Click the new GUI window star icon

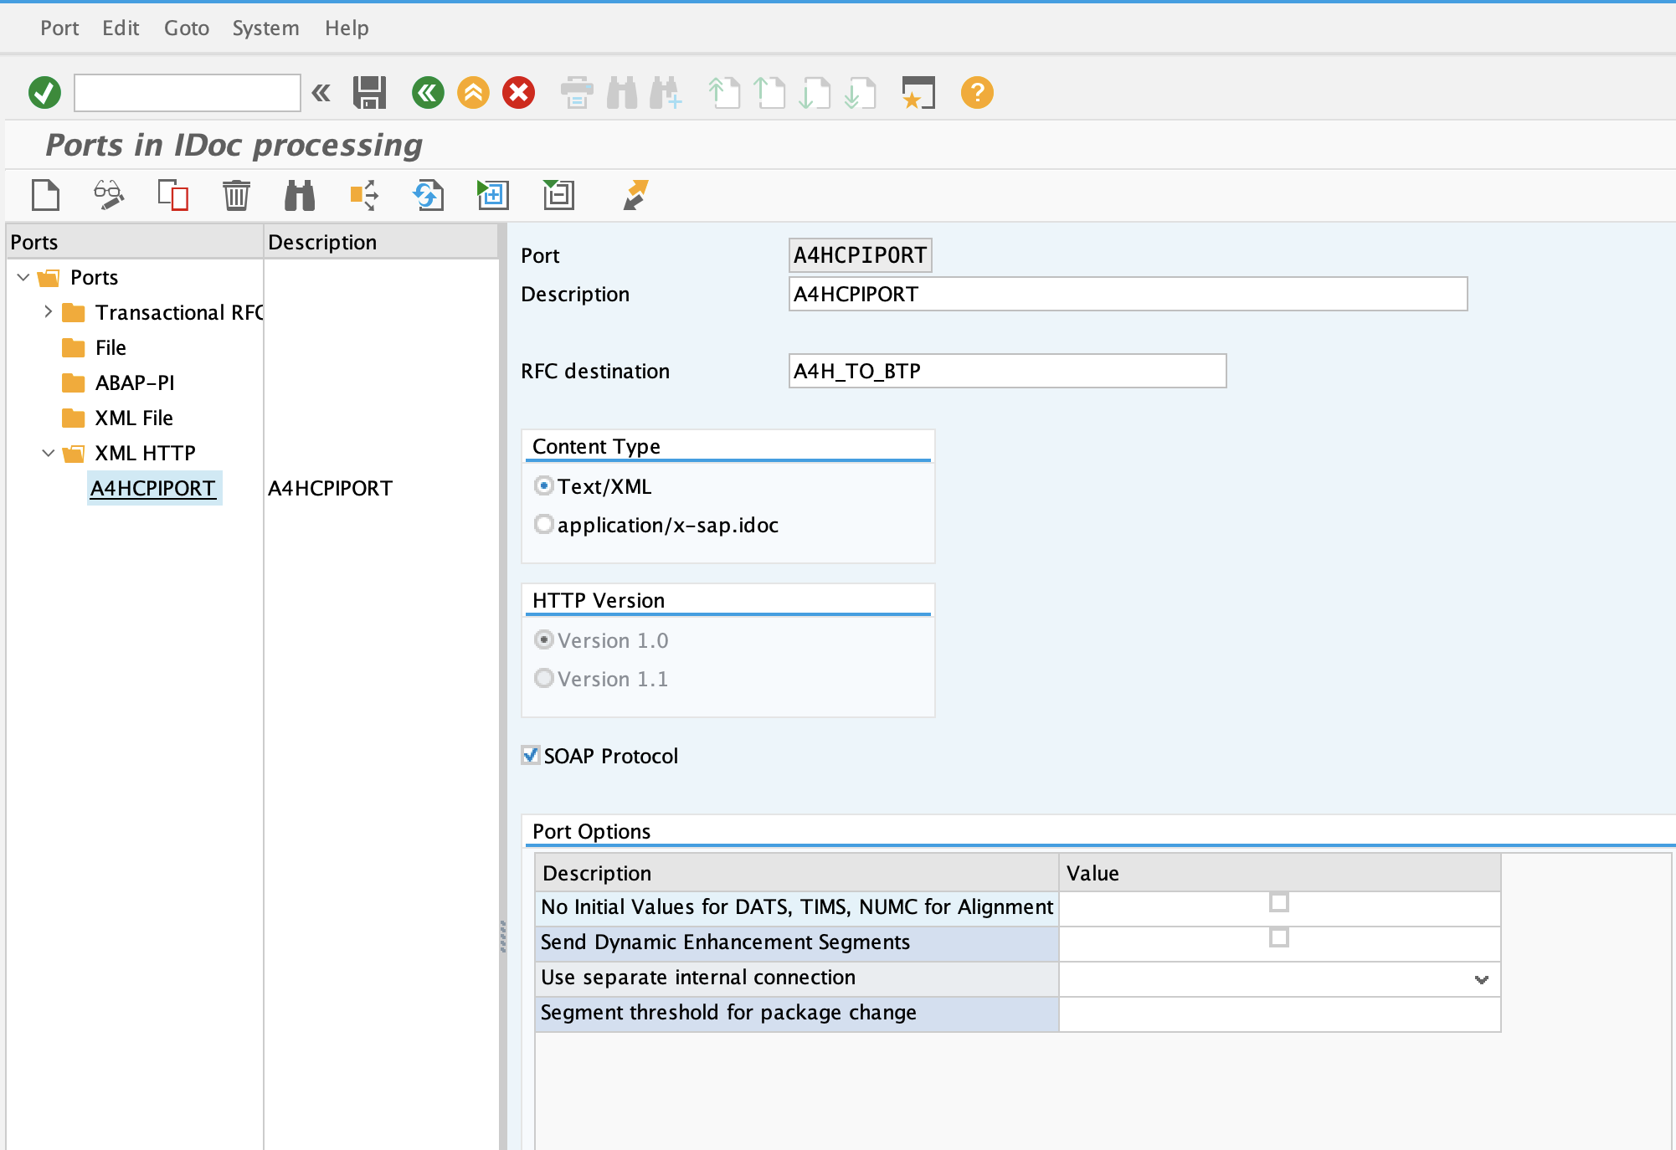pos(918,92)
